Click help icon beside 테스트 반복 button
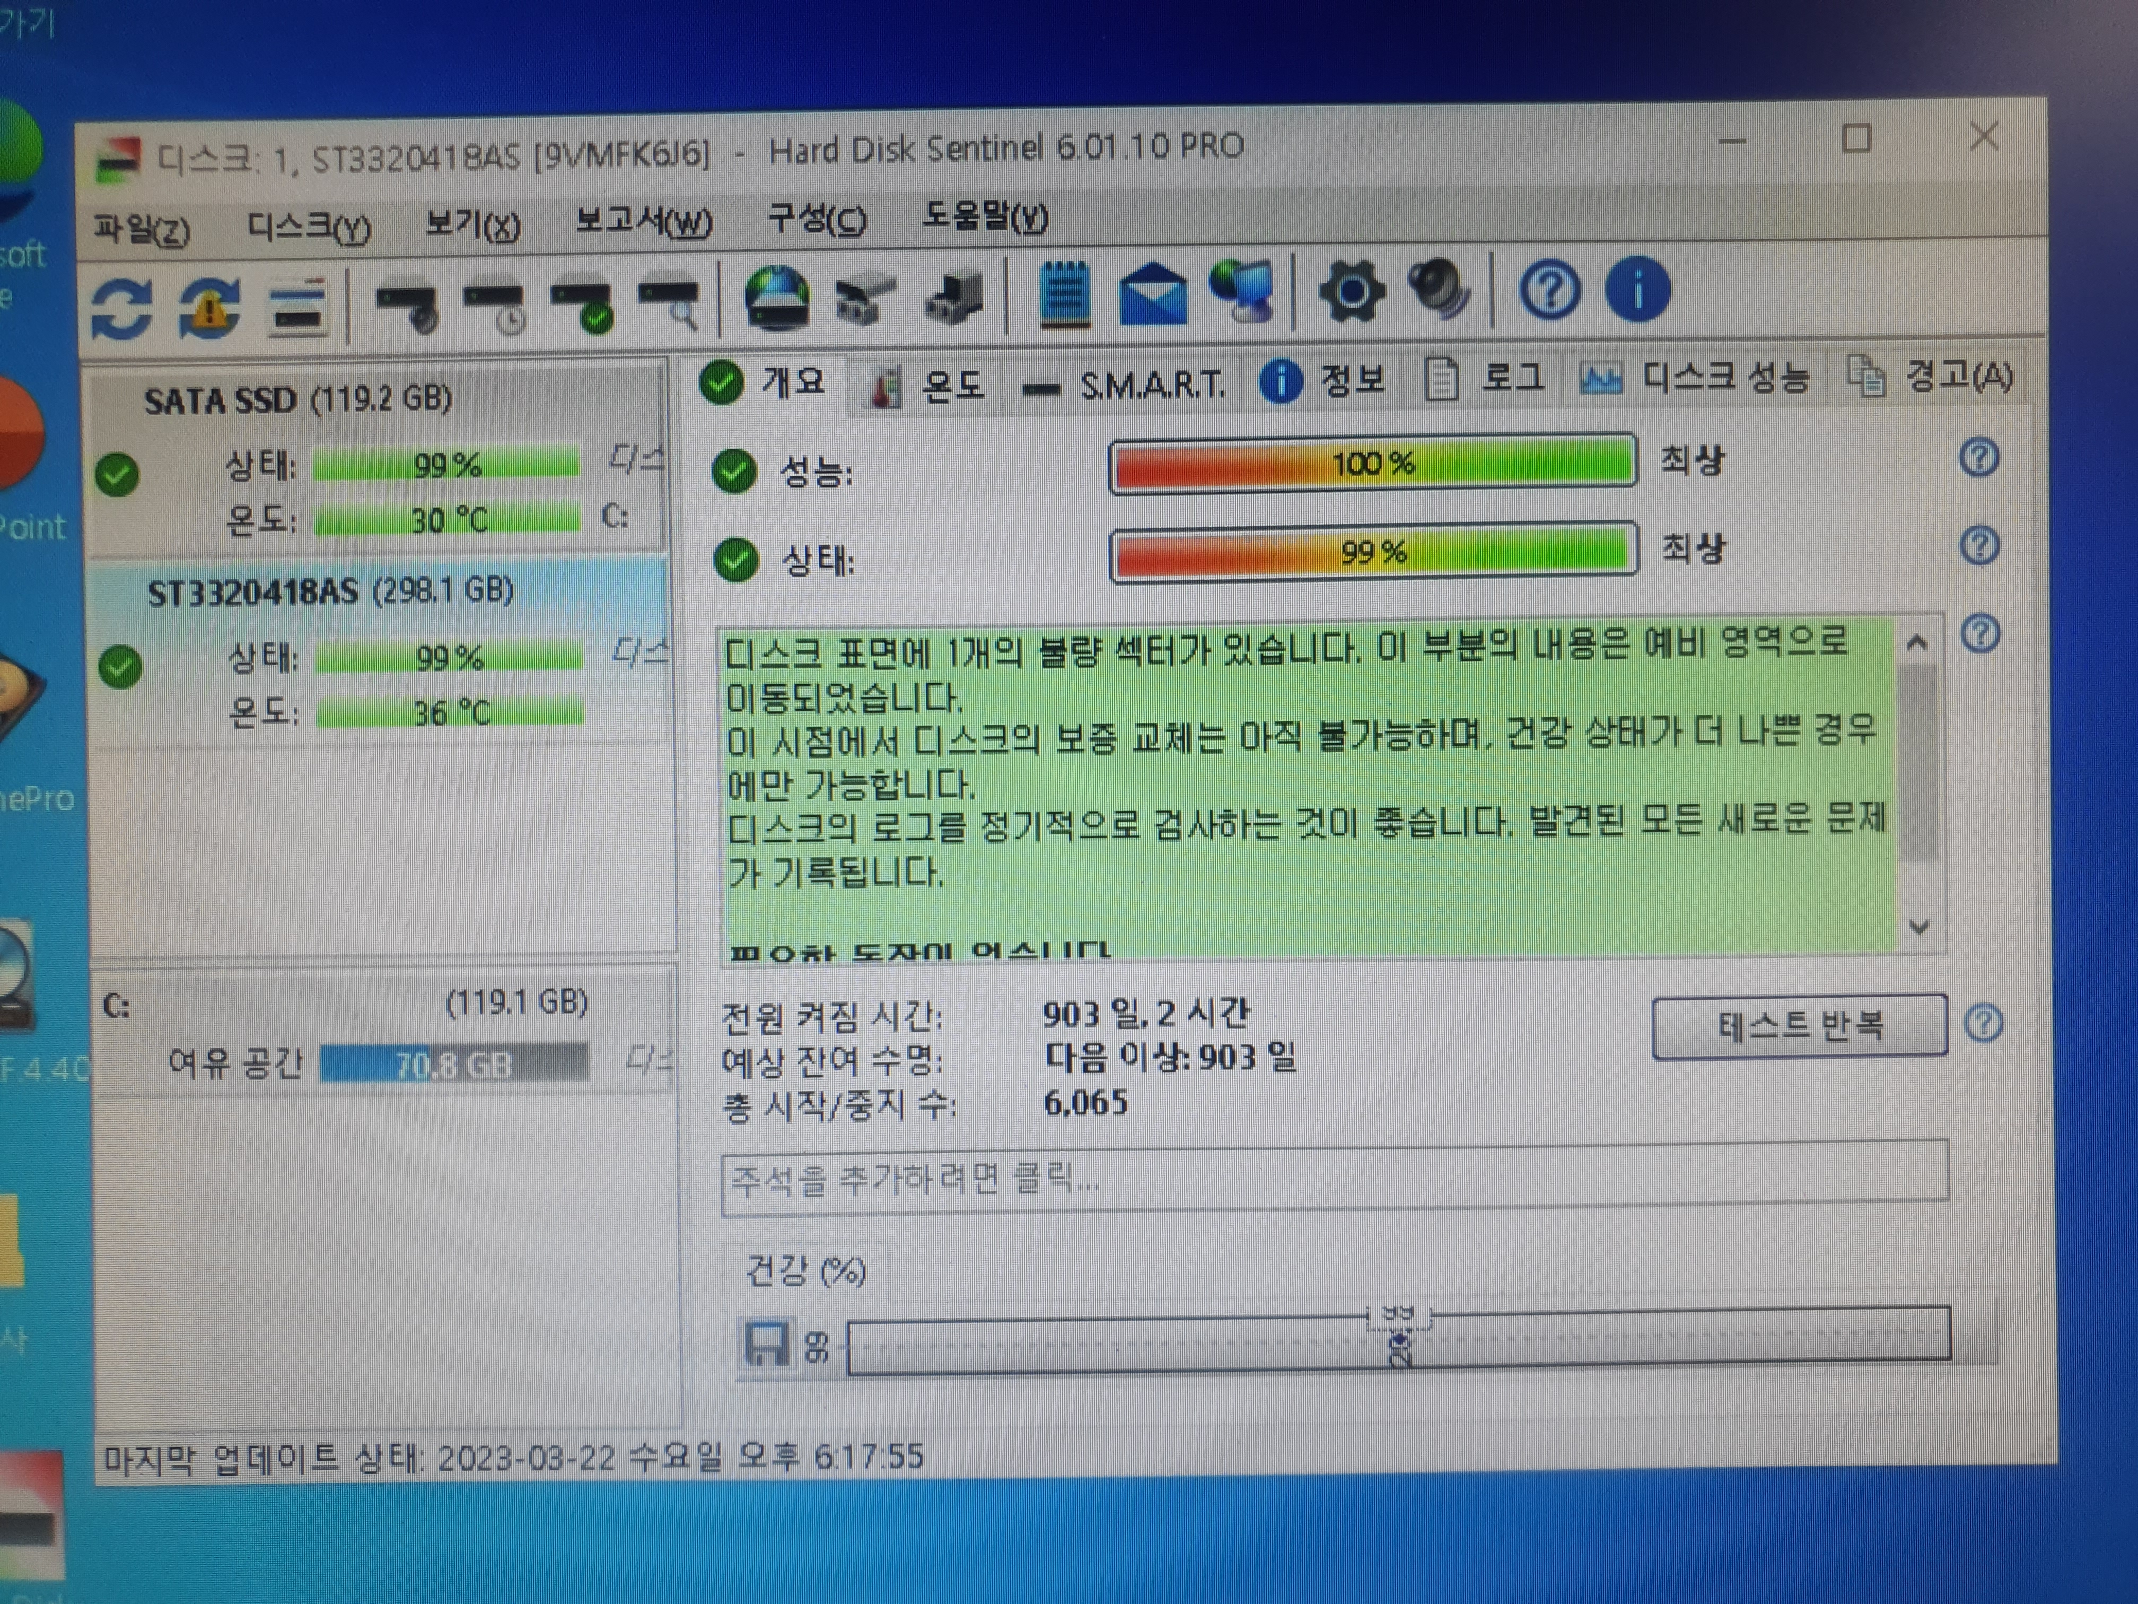Viewport: 2138px width, 1604px height. [1984, 1022]
